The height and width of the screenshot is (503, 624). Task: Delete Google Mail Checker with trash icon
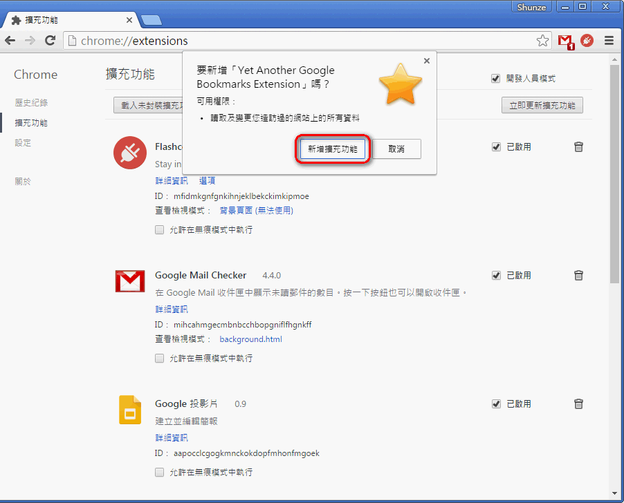(x=579, y=275)
